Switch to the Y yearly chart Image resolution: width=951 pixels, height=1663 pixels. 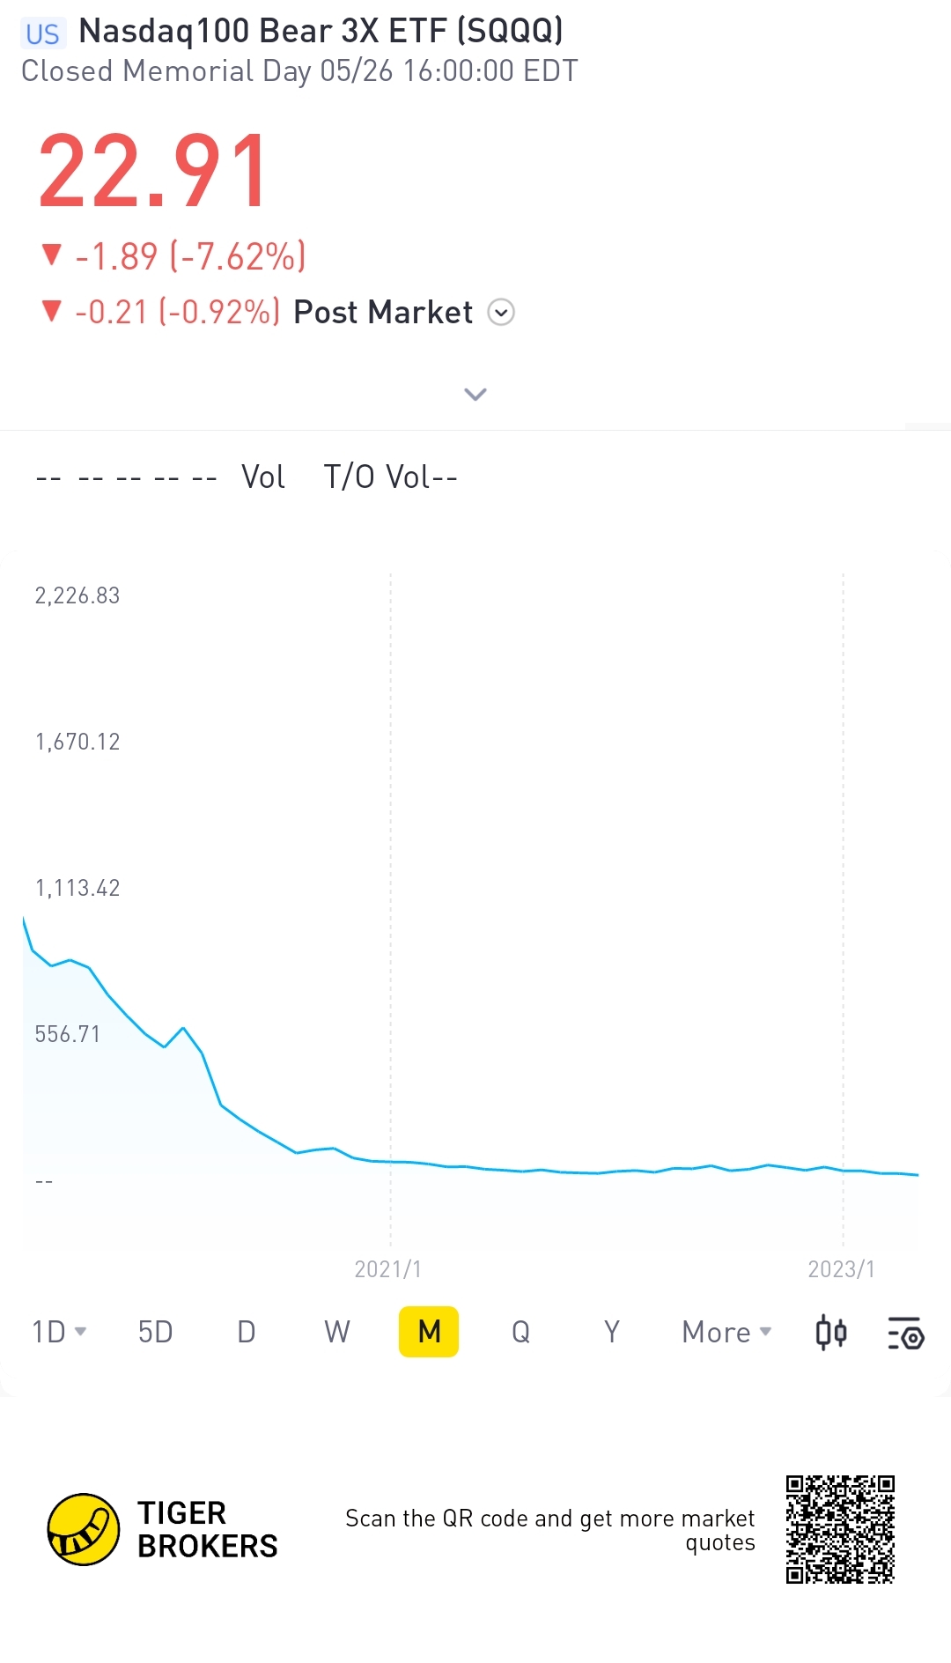(x=612, y=1332)
